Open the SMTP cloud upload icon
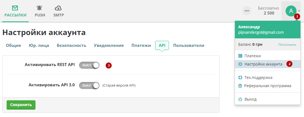The height and width of the screenshot is (117, 304). tap(58, 8)
